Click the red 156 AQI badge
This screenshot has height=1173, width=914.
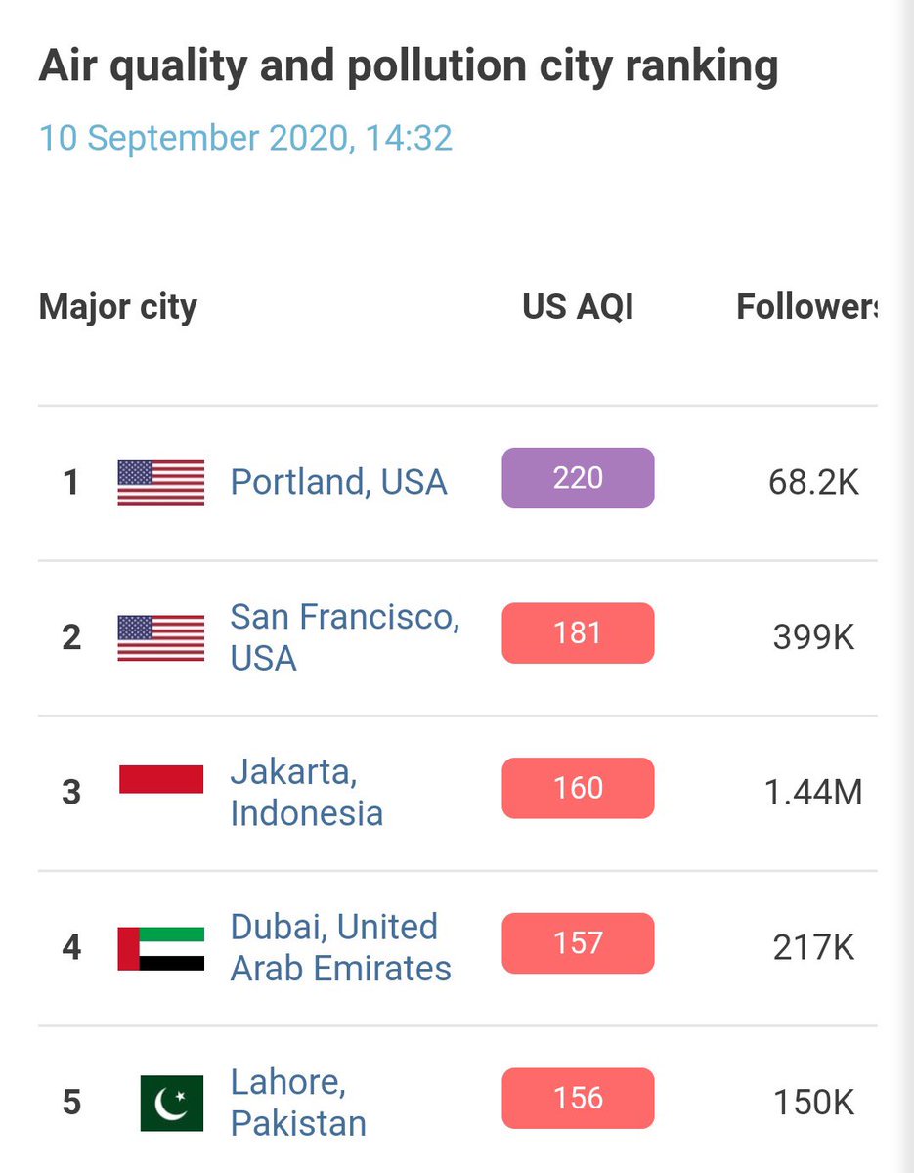click(x=578, y=1098)
